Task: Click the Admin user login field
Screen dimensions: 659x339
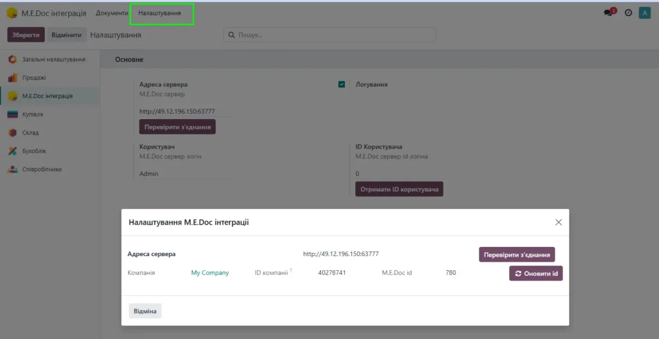Action: (x=185, y=174)
